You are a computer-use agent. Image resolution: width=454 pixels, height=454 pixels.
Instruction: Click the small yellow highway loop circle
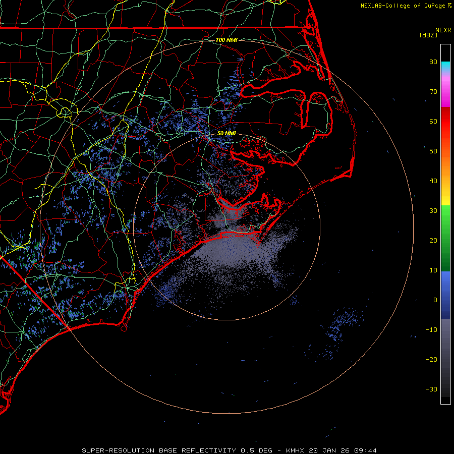65,112
